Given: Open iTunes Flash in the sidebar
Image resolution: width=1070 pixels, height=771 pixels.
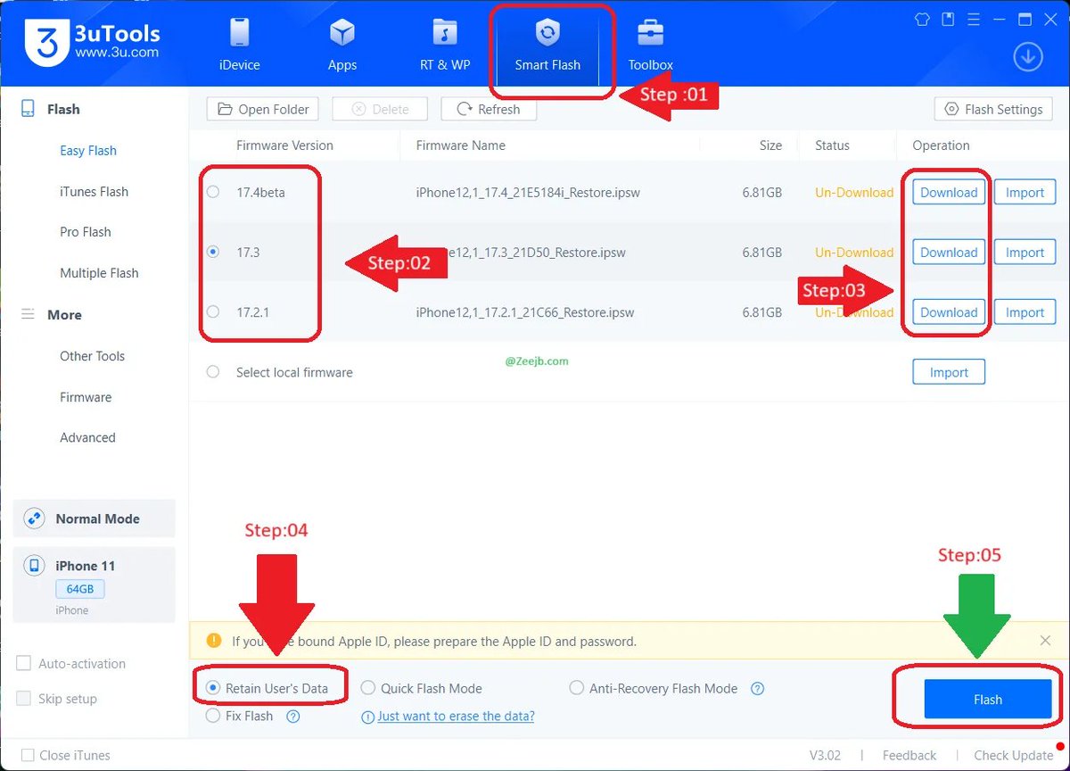Looking at the screenshot, I should tap(94, 191).
